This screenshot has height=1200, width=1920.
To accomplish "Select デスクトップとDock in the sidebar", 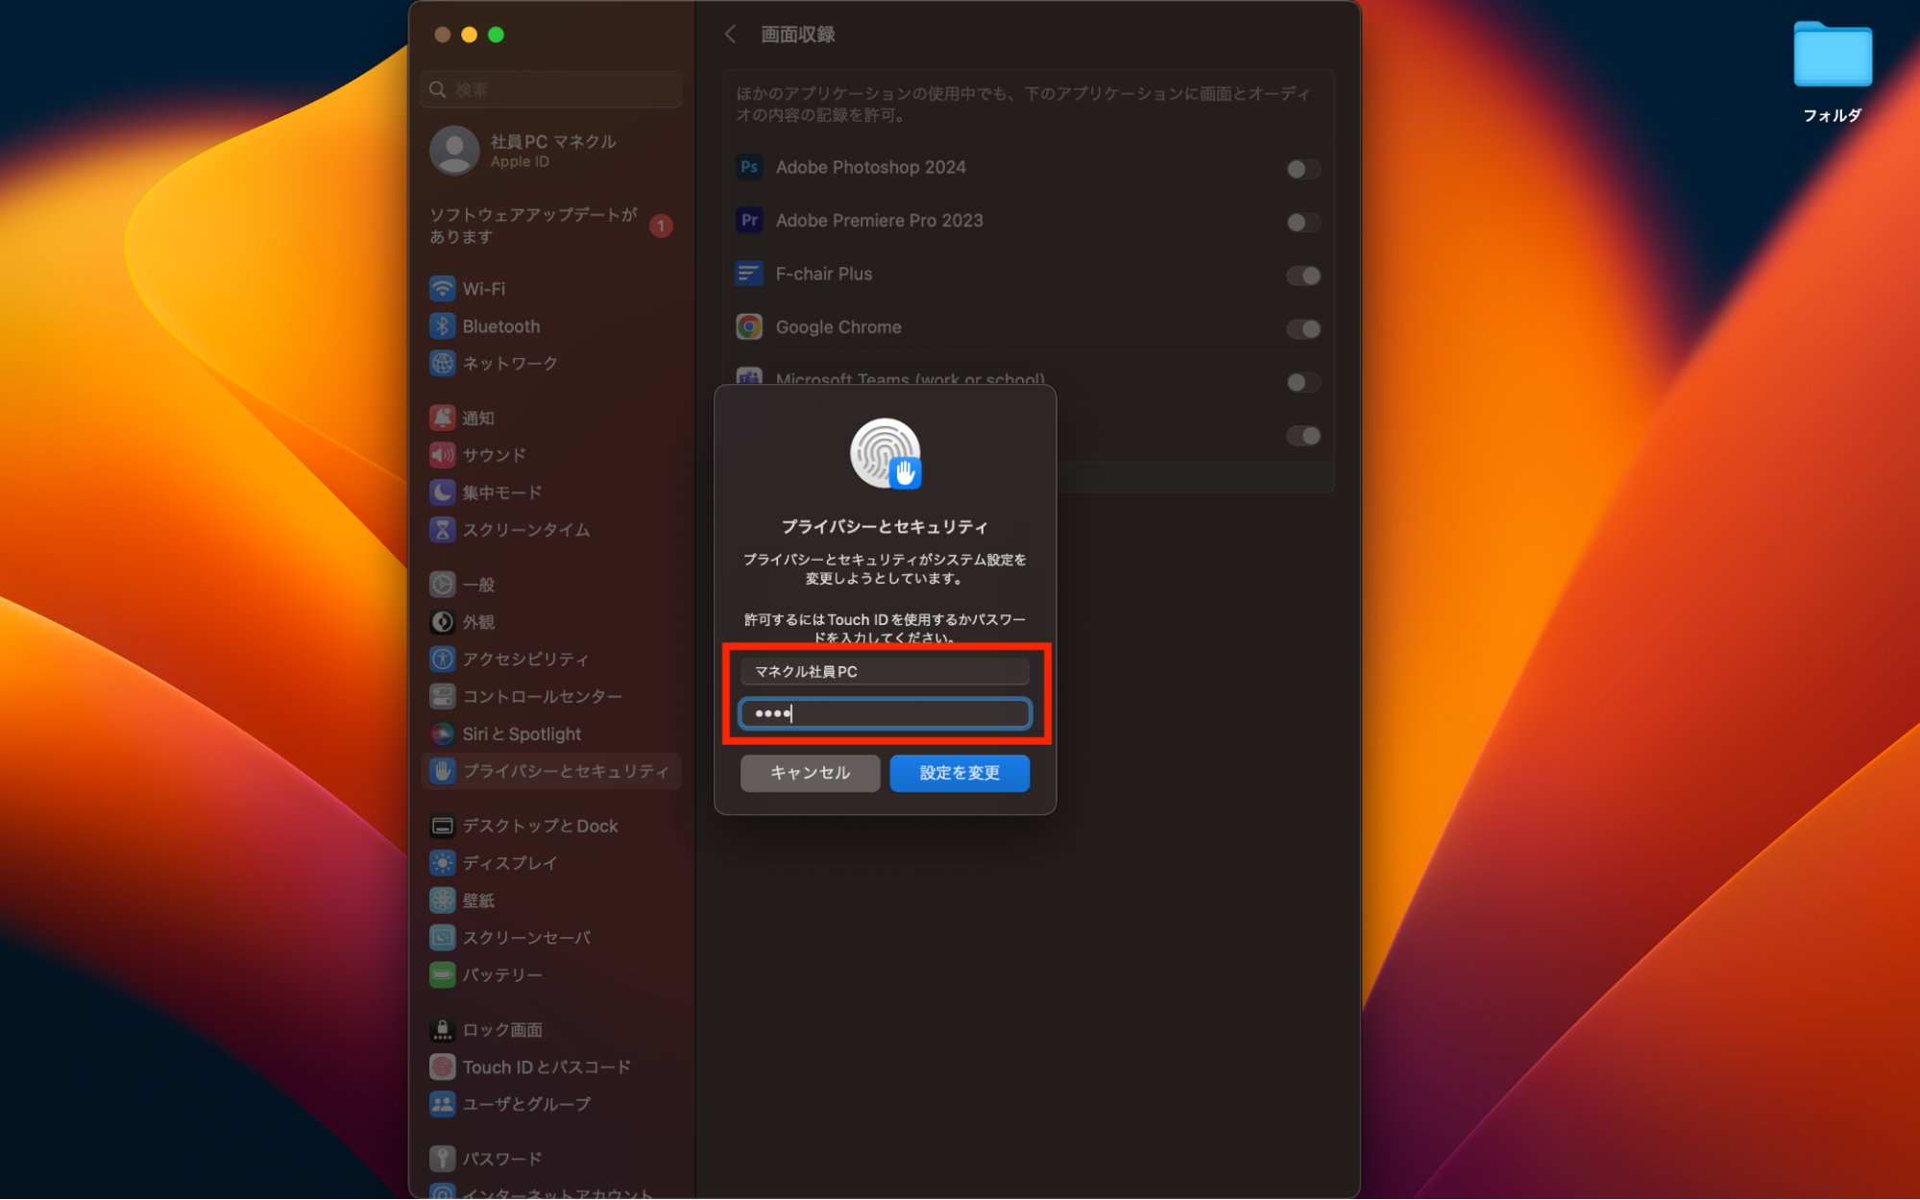I will pyautogui.click(x=539, y=826).
